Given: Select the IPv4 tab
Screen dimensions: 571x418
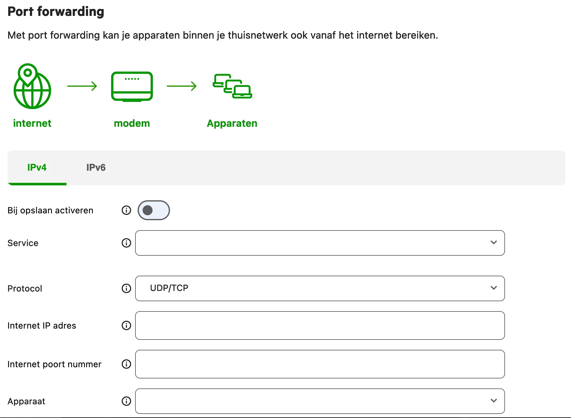Looking at the screenshot, I should click(x=37, y=168).
